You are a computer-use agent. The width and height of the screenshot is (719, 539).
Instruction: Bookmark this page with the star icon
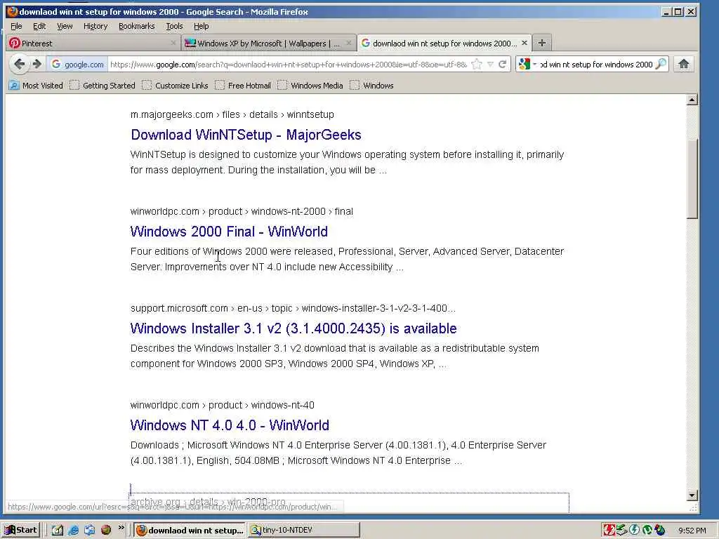pyautogui.click(x=477, y=64)
